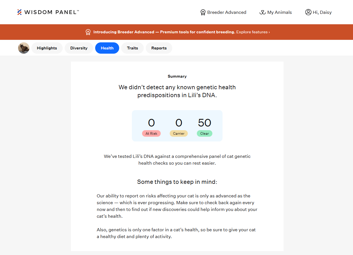Click the user profile avatar icon

(308, 12)
